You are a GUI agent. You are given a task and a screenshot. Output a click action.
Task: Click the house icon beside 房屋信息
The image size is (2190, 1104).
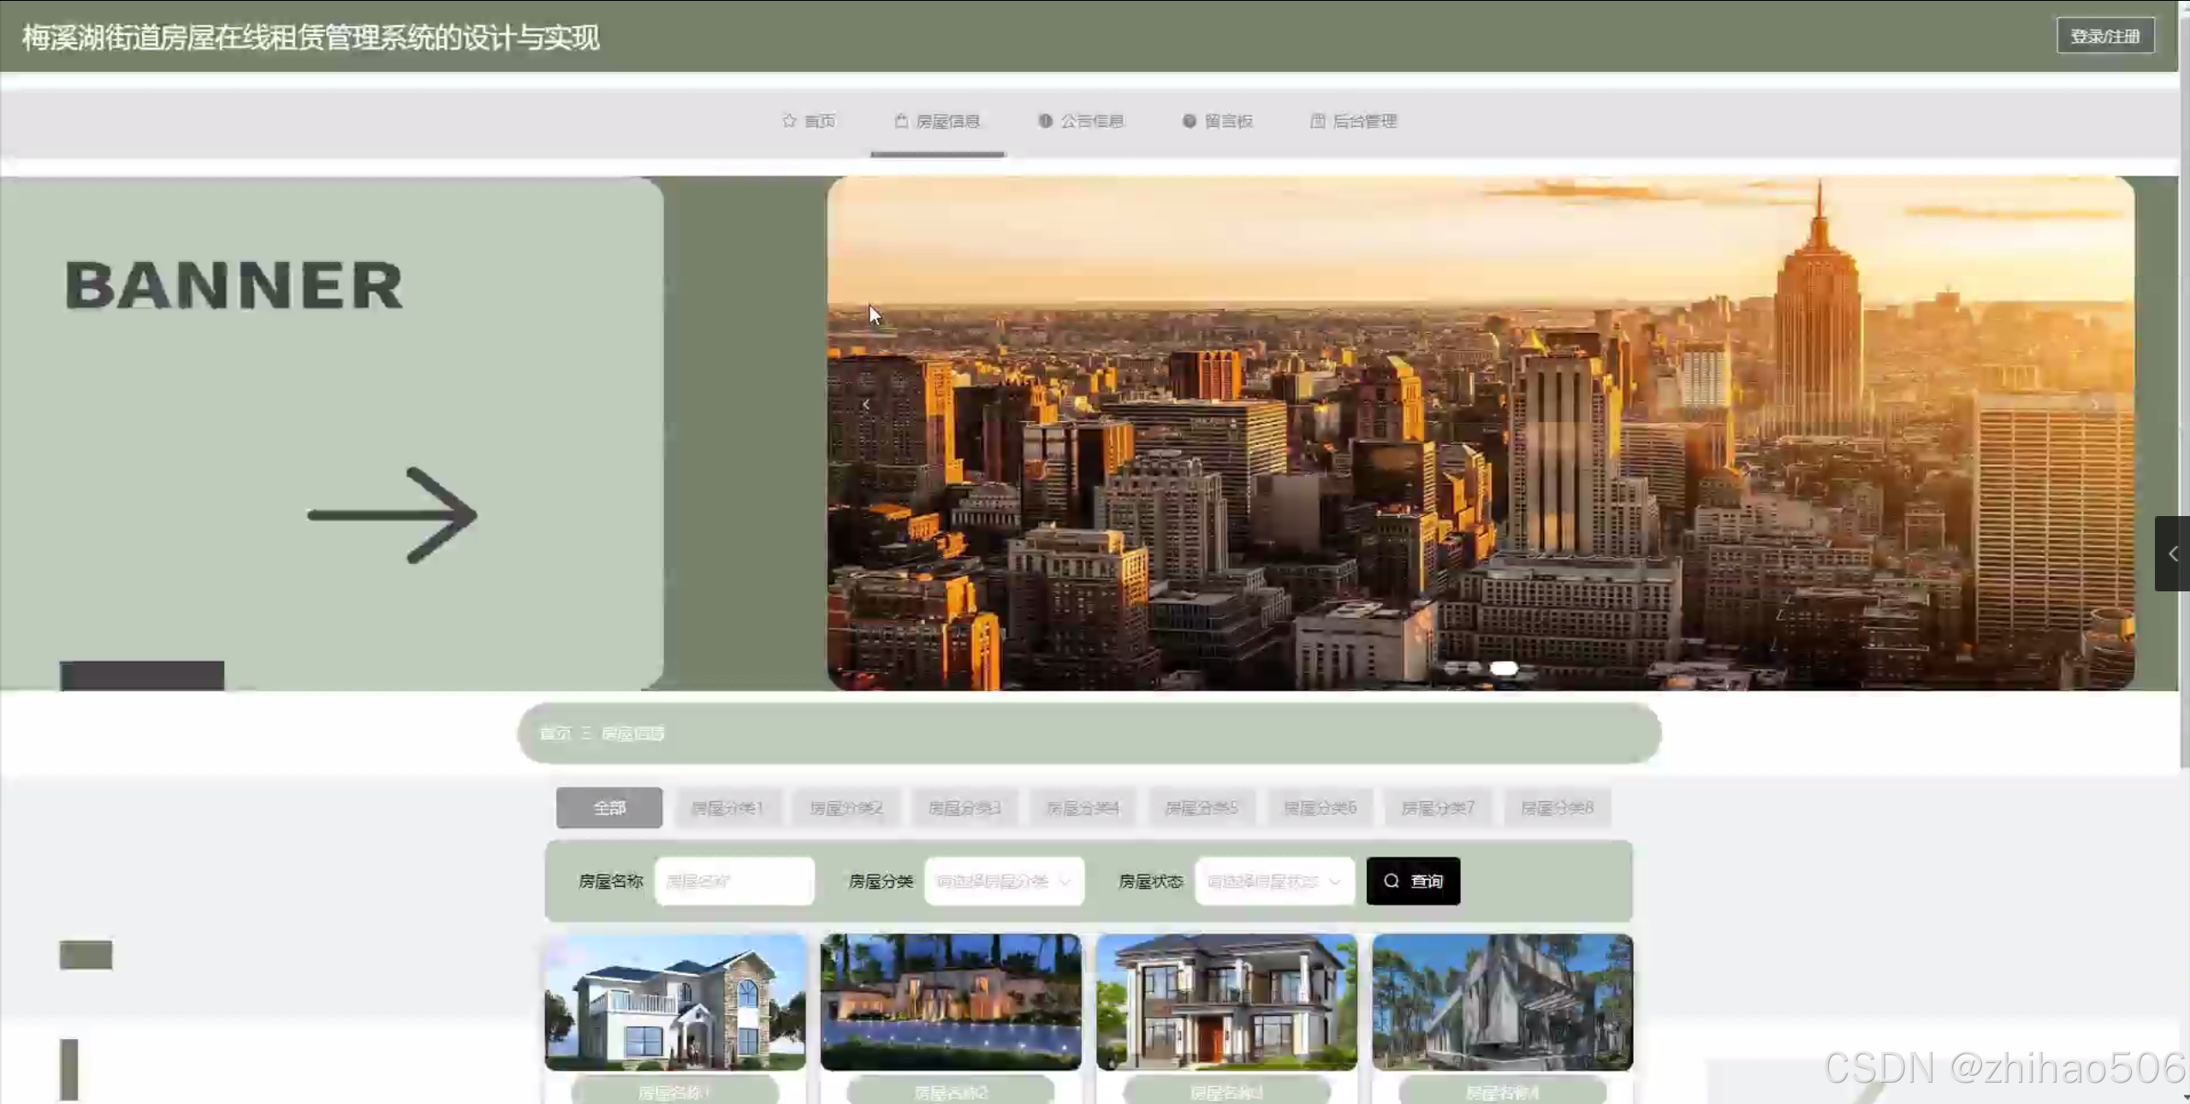click(901, 121)
